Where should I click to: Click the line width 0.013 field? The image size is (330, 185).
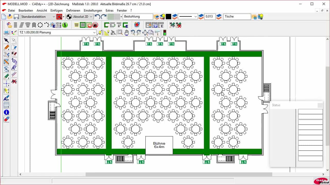pos(210,17)
